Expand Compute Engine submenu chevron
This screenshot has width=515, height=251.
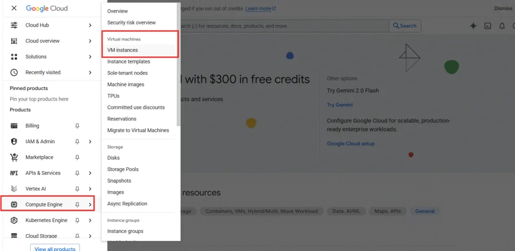point(90,204)
